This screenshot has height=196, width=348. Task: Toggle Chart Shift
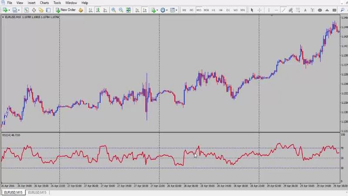tap(144, 10)
